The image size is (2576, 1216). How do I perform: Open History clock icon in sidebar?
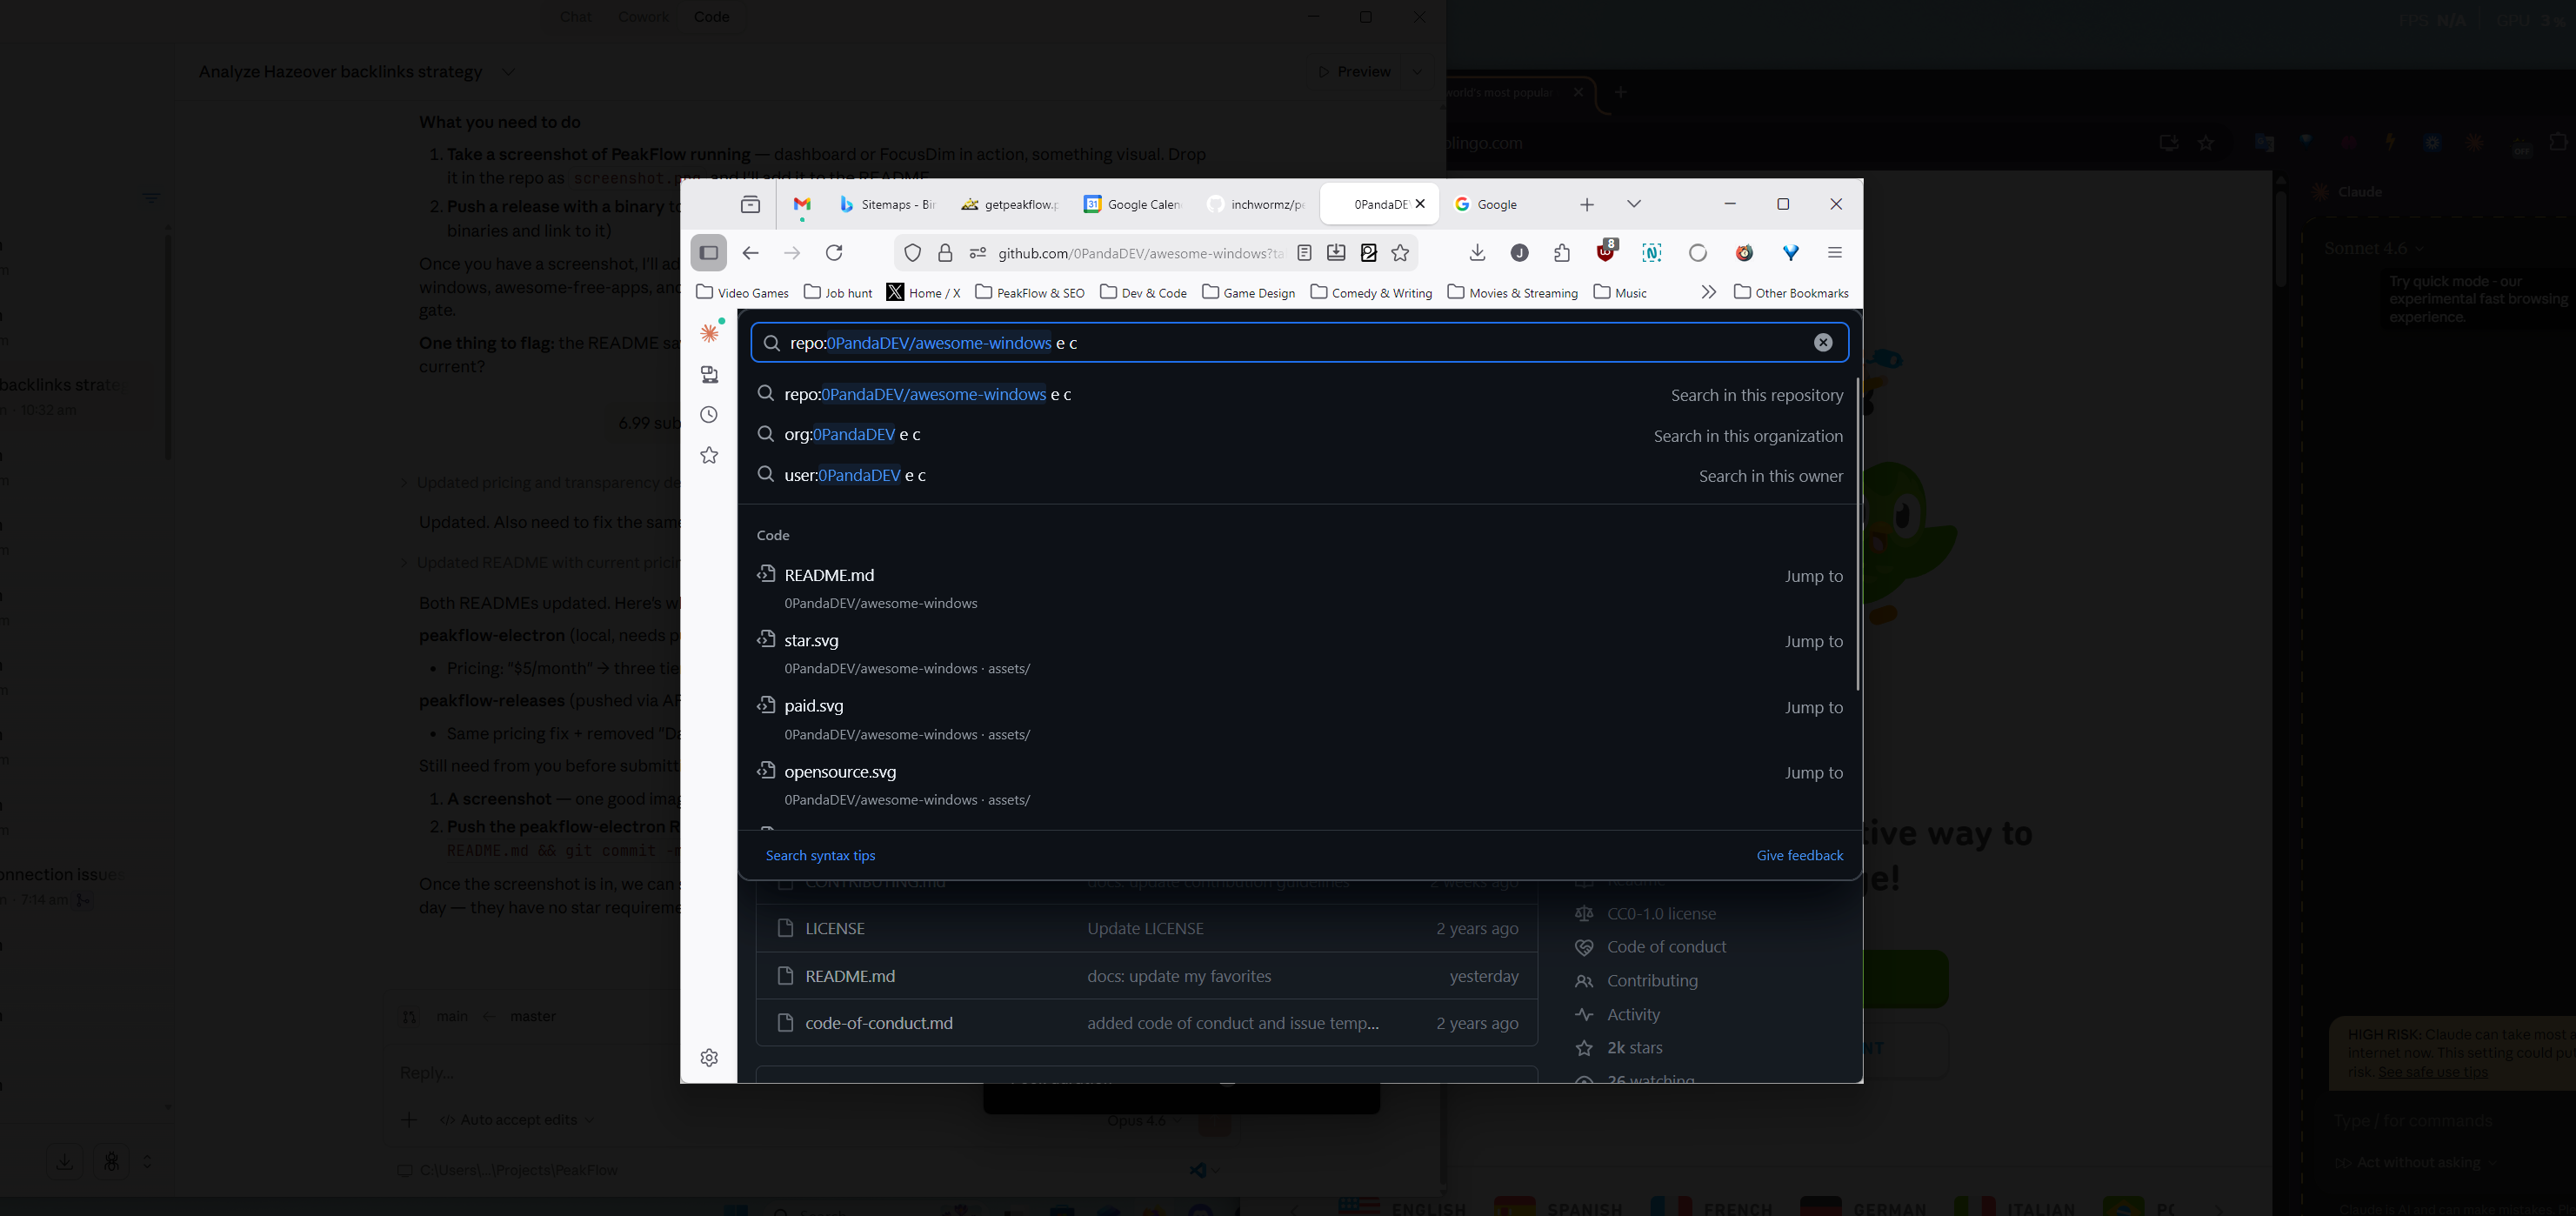click(x=709, y=415)
